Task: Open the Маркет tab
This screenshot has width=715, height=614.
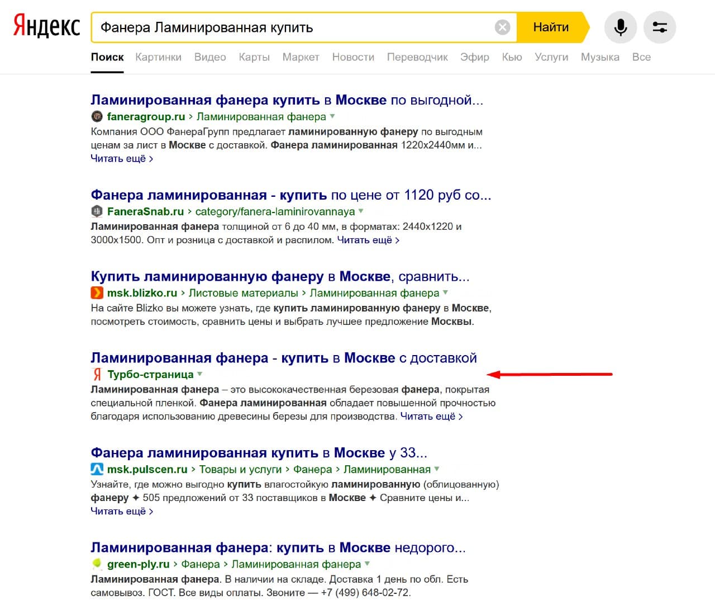Action: tap(301, 57)
